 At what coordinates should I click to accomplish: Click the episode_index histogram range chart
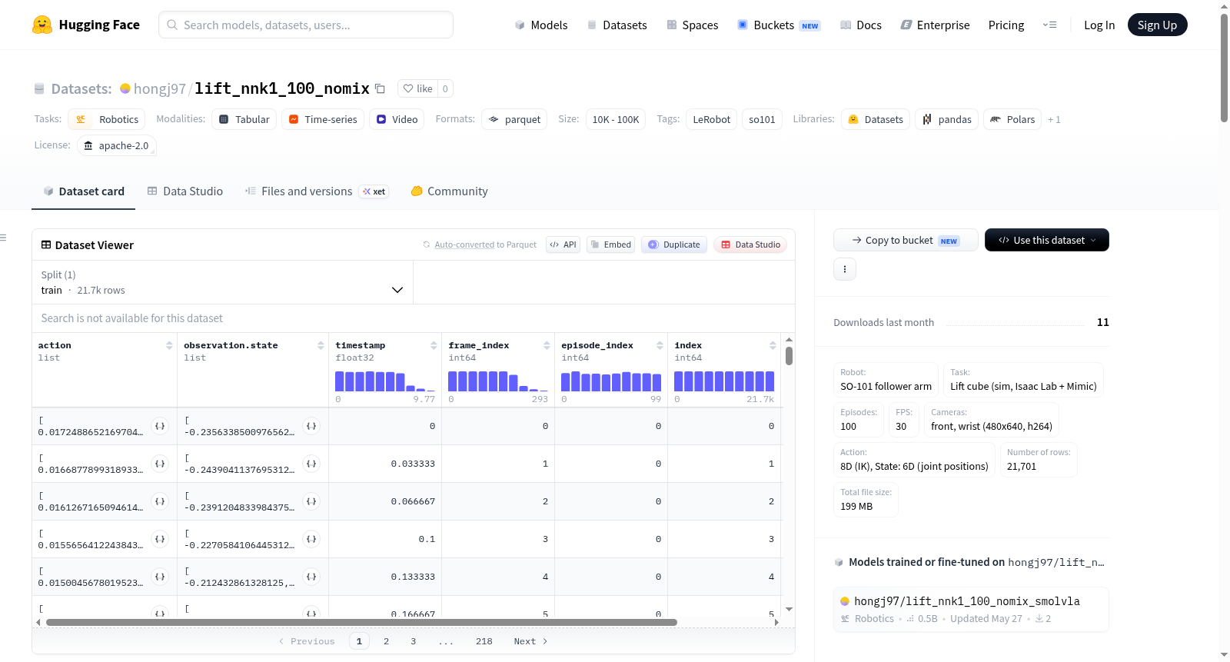[611, 381]
